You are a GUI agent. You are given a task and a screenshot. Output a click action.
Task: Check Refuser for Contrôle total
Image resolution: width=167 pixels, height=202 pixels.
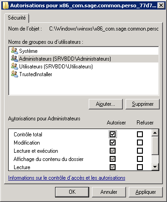coord(140,135)
